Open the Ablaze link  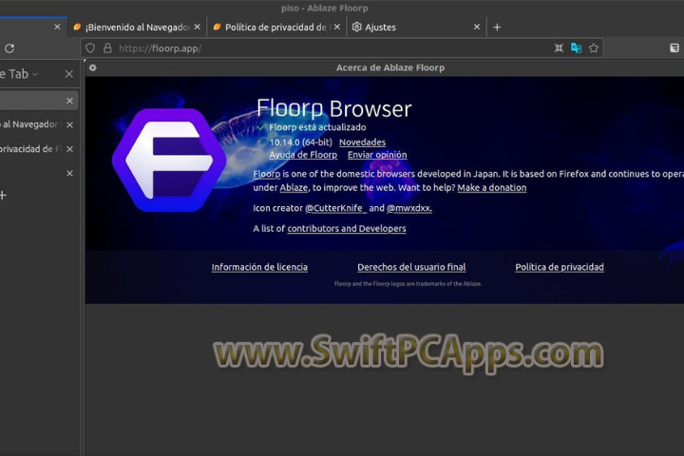pos(294,188)
